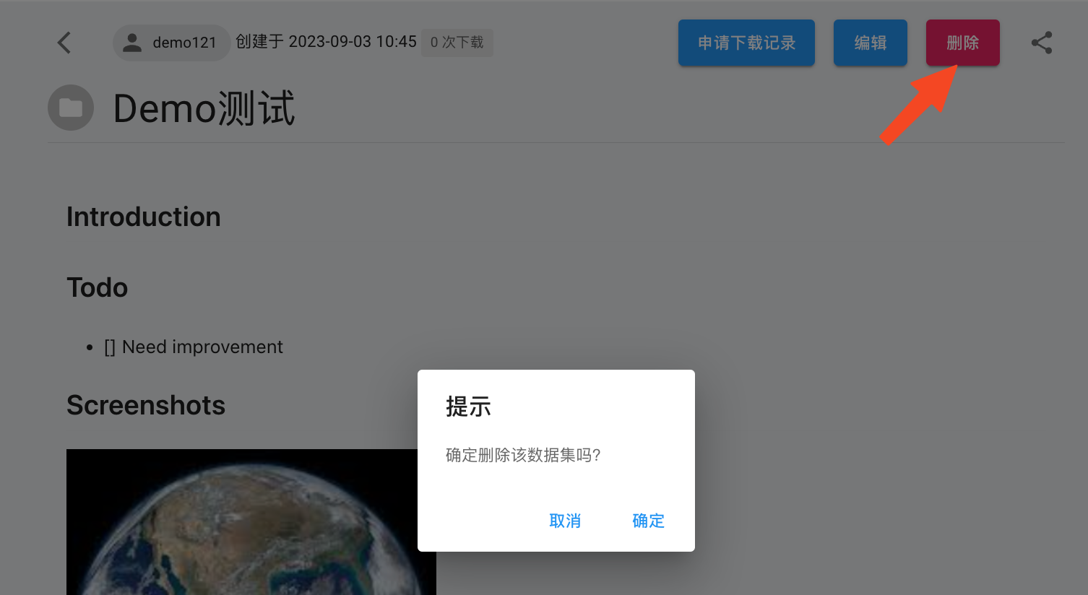Screen dimensions: 1088x595
Task: Click the Earth screenshot image
Action: click(251, 522)
